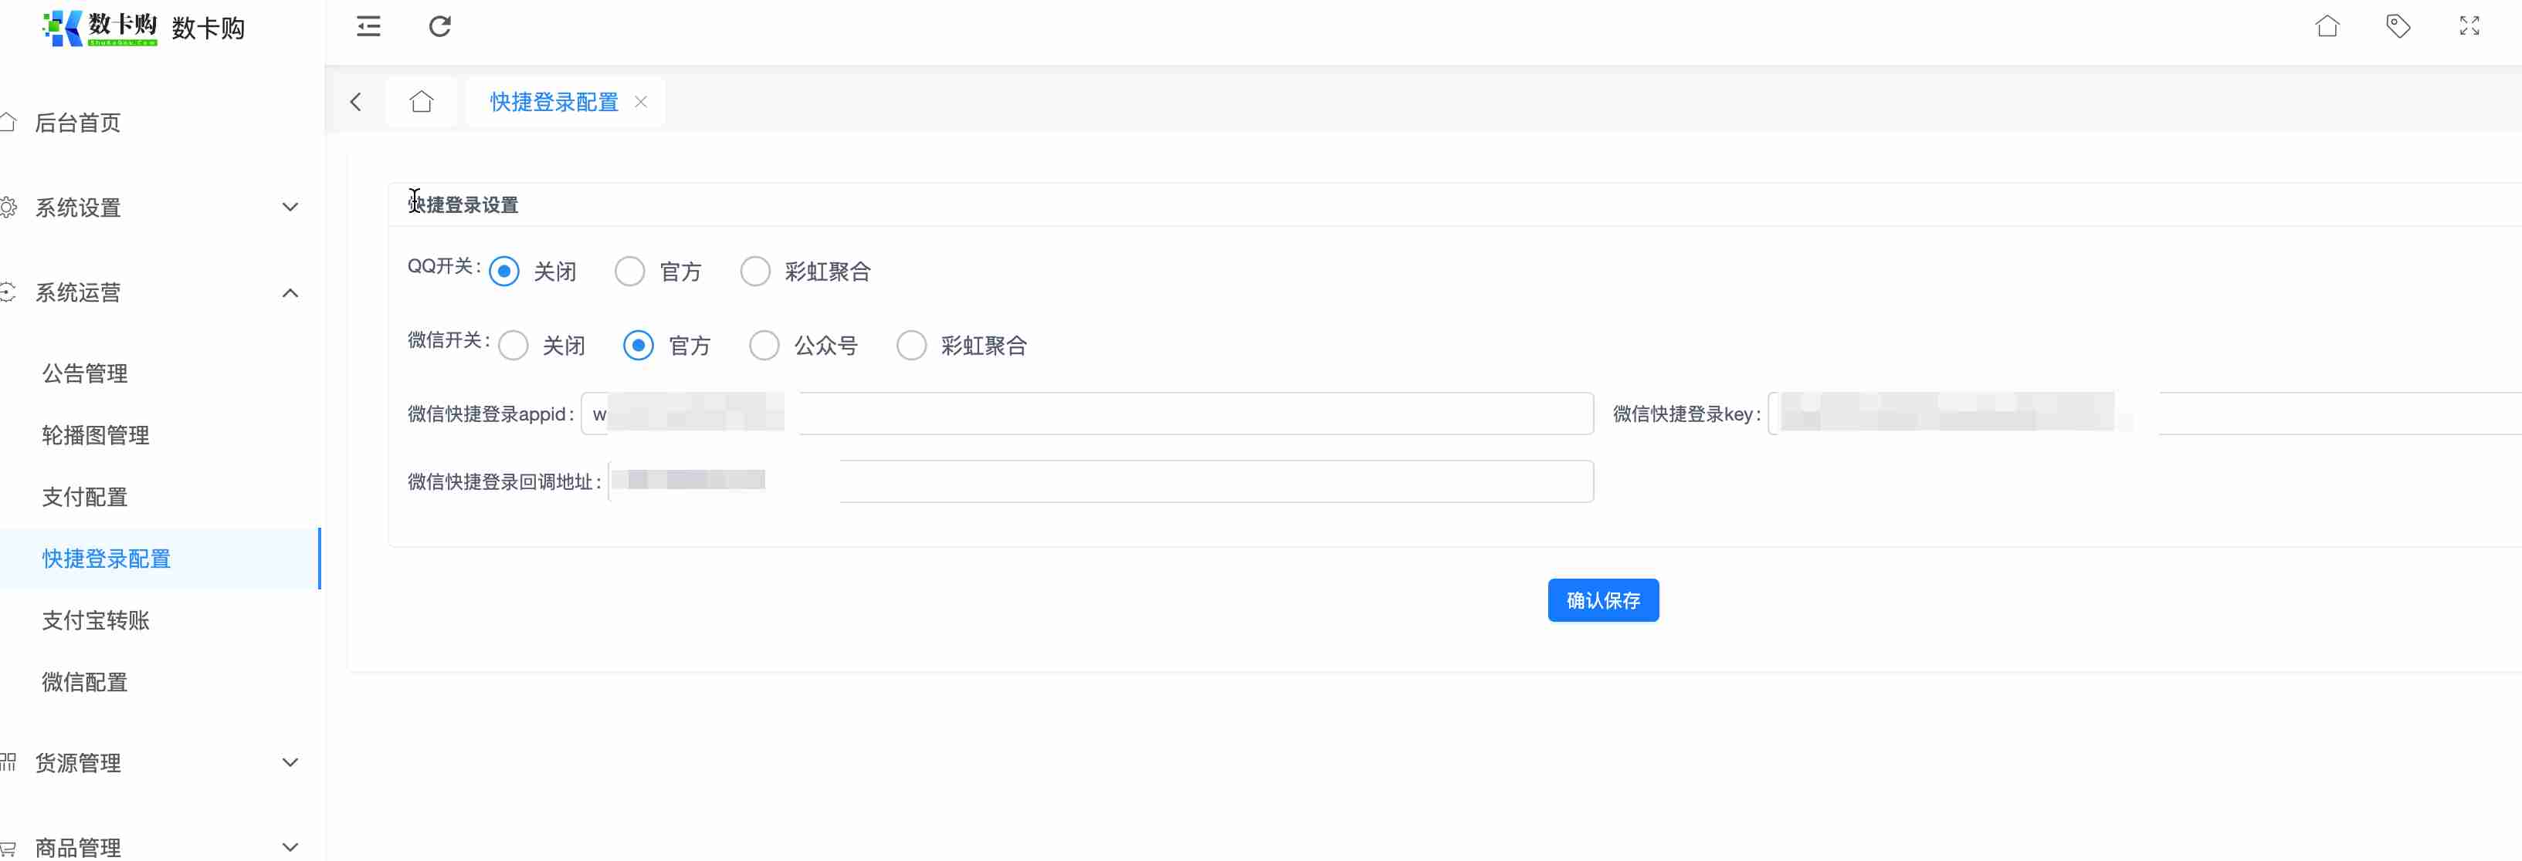
Task: Click the tag icon in header
Action: coord(2398,26)
